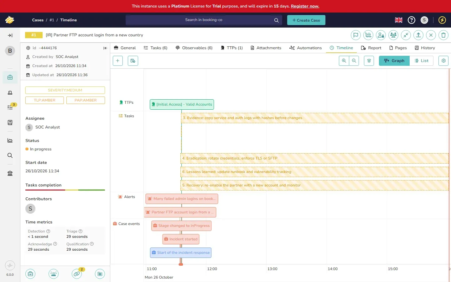Click the fit-timeline alignment icon
This screenshot has width=451, height=282.
[369, 61]
